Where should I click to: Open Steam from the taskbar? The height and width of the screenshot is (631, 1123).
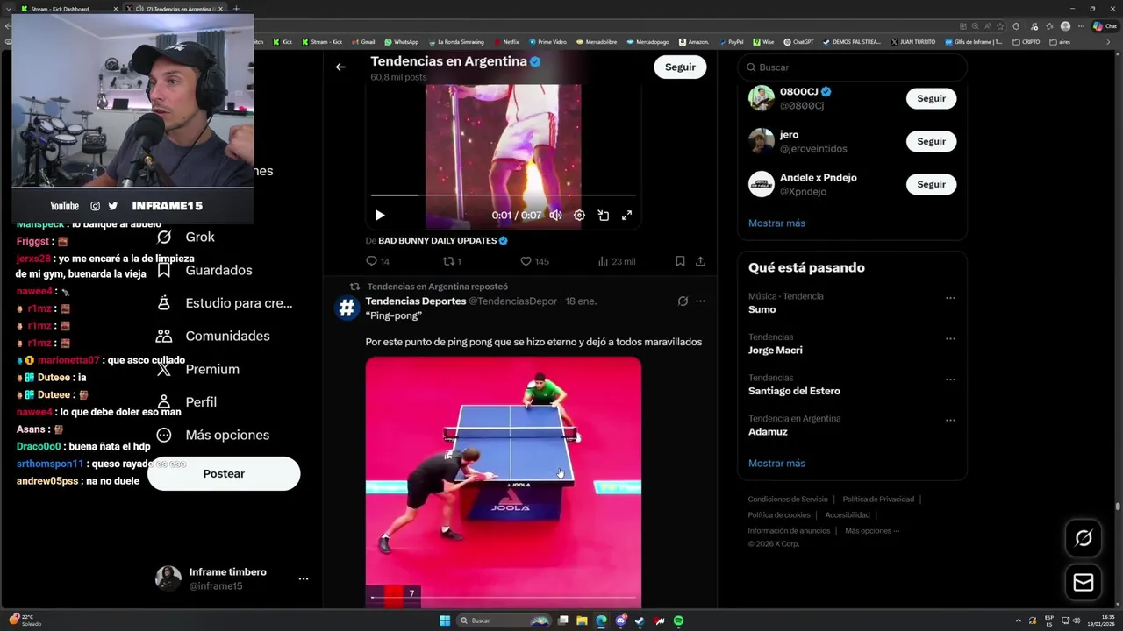tap(640, 620)
